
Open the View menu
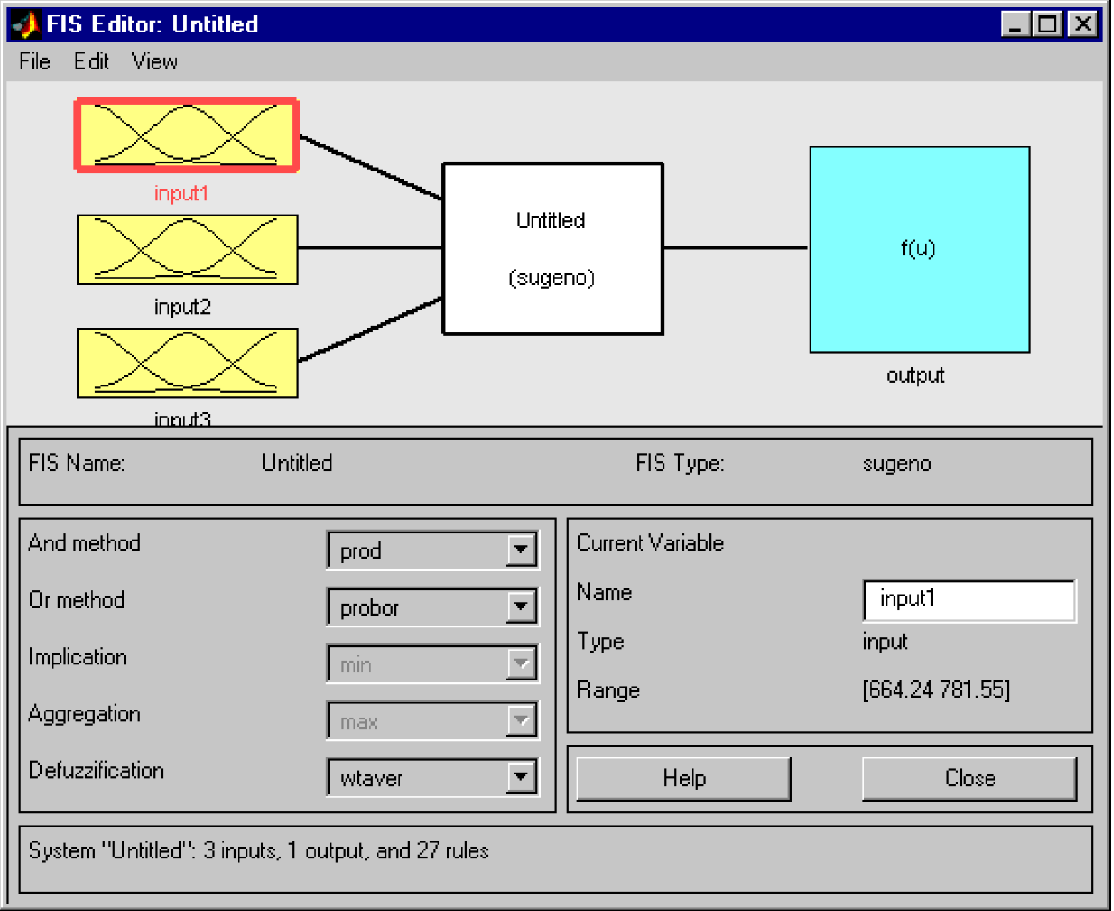tap(155, 62)
